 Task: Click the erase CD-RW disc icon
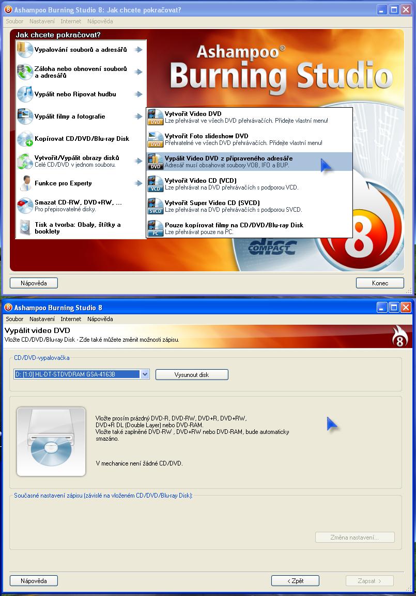coord(25,206)
